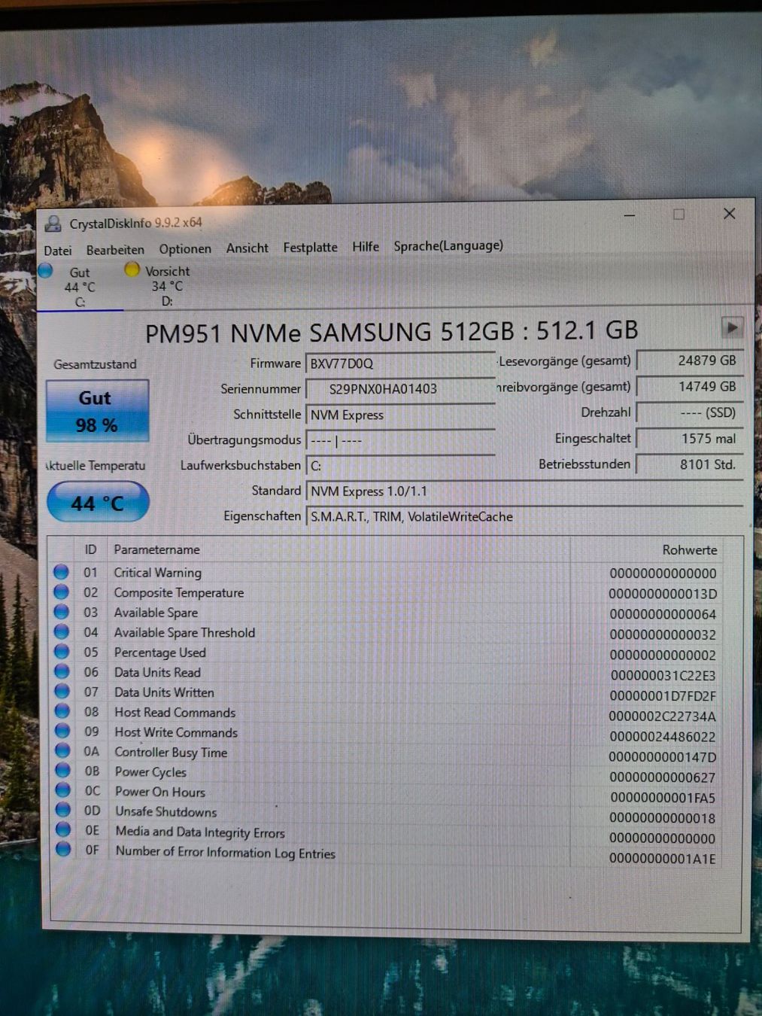
Task: Click the status icon for Percentage Used row
Action: pyautogui.click(x=62, y=652)
